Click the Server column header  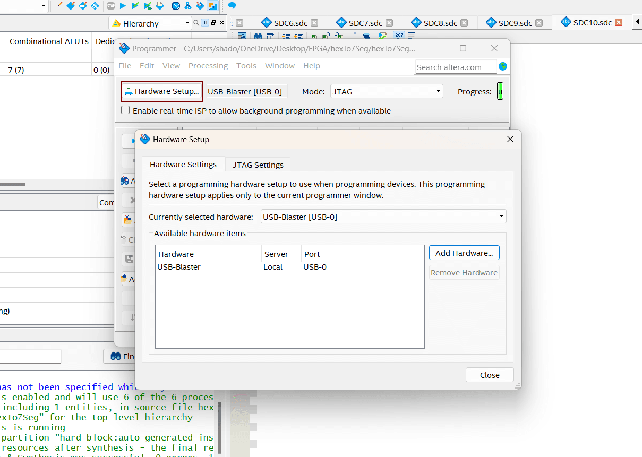click(281, 254)
